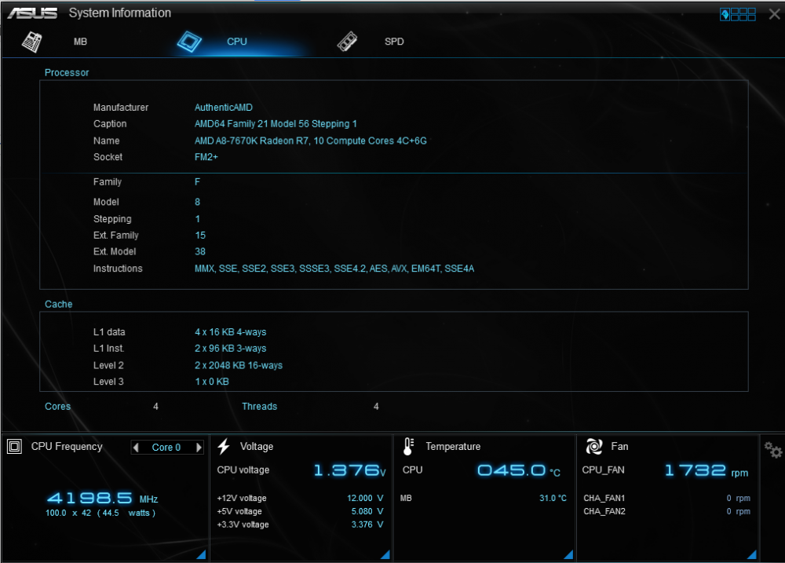The height and width of the screenshot is (563, 785).
Task: Expand the Temperature panel corner arrow
Action: [x=568, y=554]
